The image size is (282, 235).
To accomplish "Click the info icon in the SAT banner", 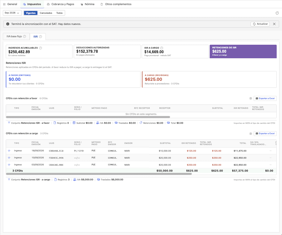I will click(8, 24).
